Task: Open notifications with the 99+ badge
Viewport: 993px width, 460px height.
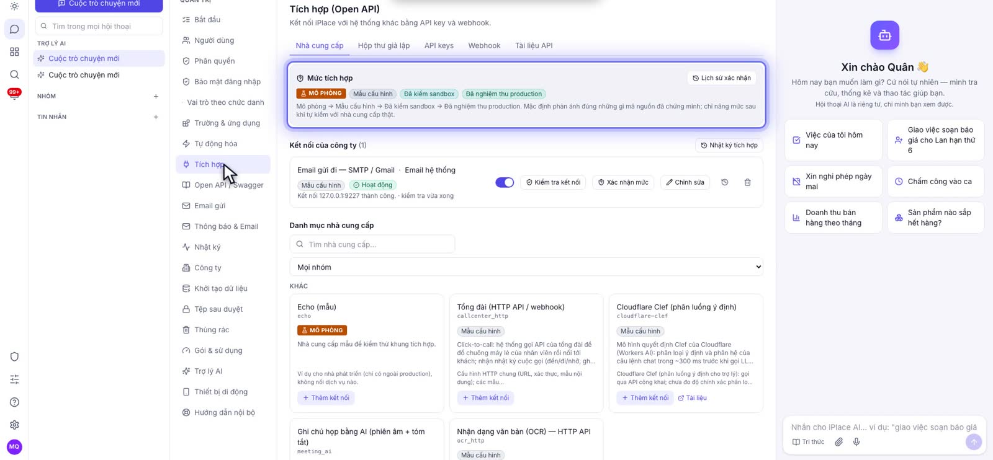Action: (14, 94)
